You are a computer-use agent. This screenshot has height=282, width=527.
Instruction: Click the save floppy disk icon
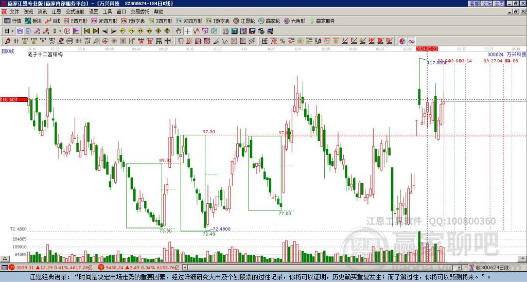pos(252,31)
